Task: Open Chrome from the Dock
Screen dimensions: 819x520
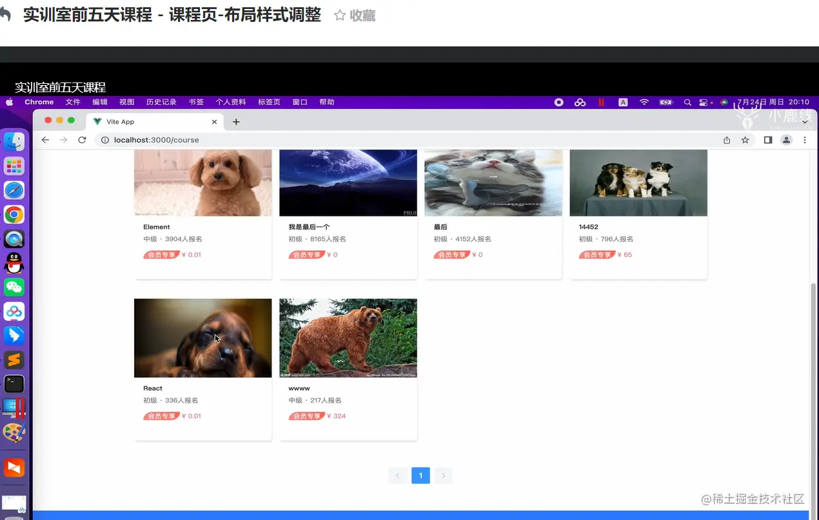Action: [x=14, y=215]
